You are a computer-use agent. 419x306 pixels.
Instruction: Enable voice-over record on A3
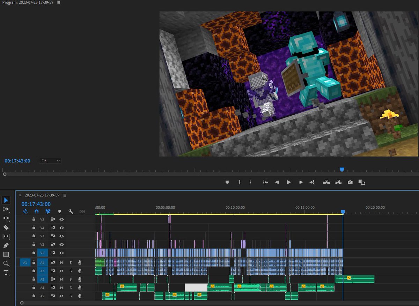tap(80, 279)
